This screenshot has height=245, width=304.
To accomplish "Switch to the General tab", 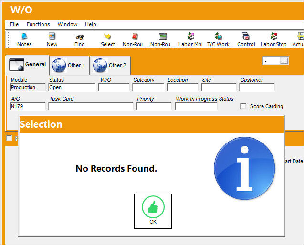I will [x=27, y=65].
